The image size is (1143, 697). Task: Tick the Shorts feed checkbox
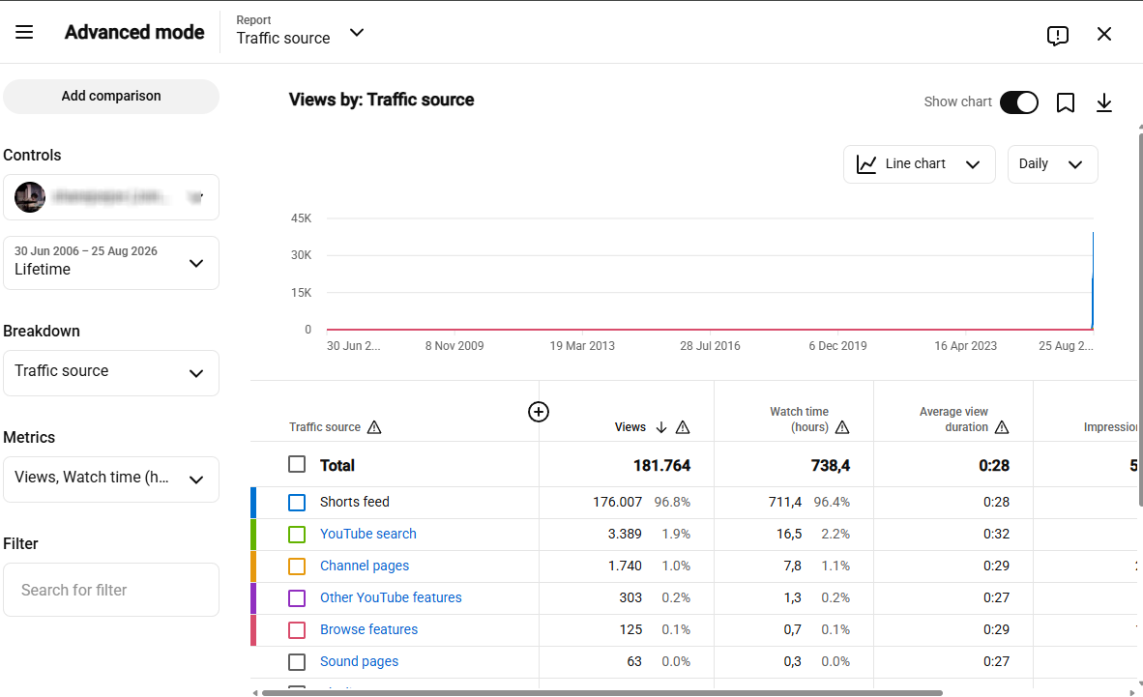297,503
